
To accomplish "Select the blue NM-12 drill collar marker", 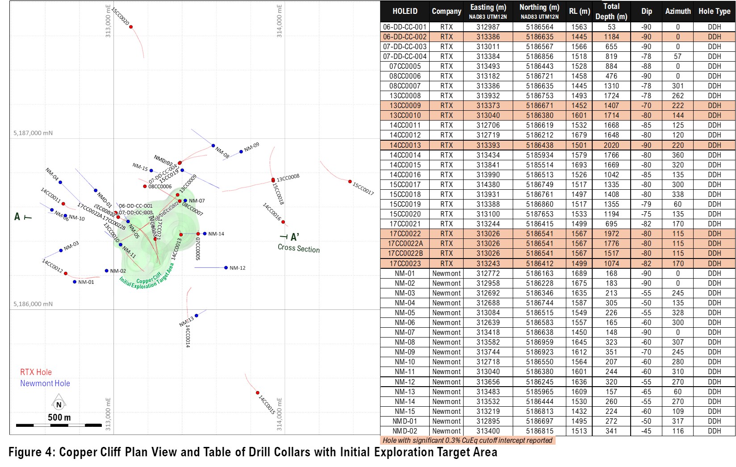I will point(226,268).
